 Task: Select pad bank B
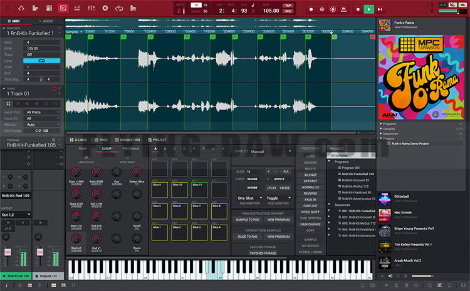coord(165,148)
